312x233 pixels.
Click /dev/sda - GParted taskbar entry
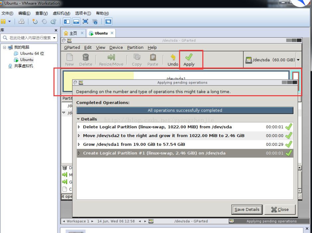pos(191,221)
